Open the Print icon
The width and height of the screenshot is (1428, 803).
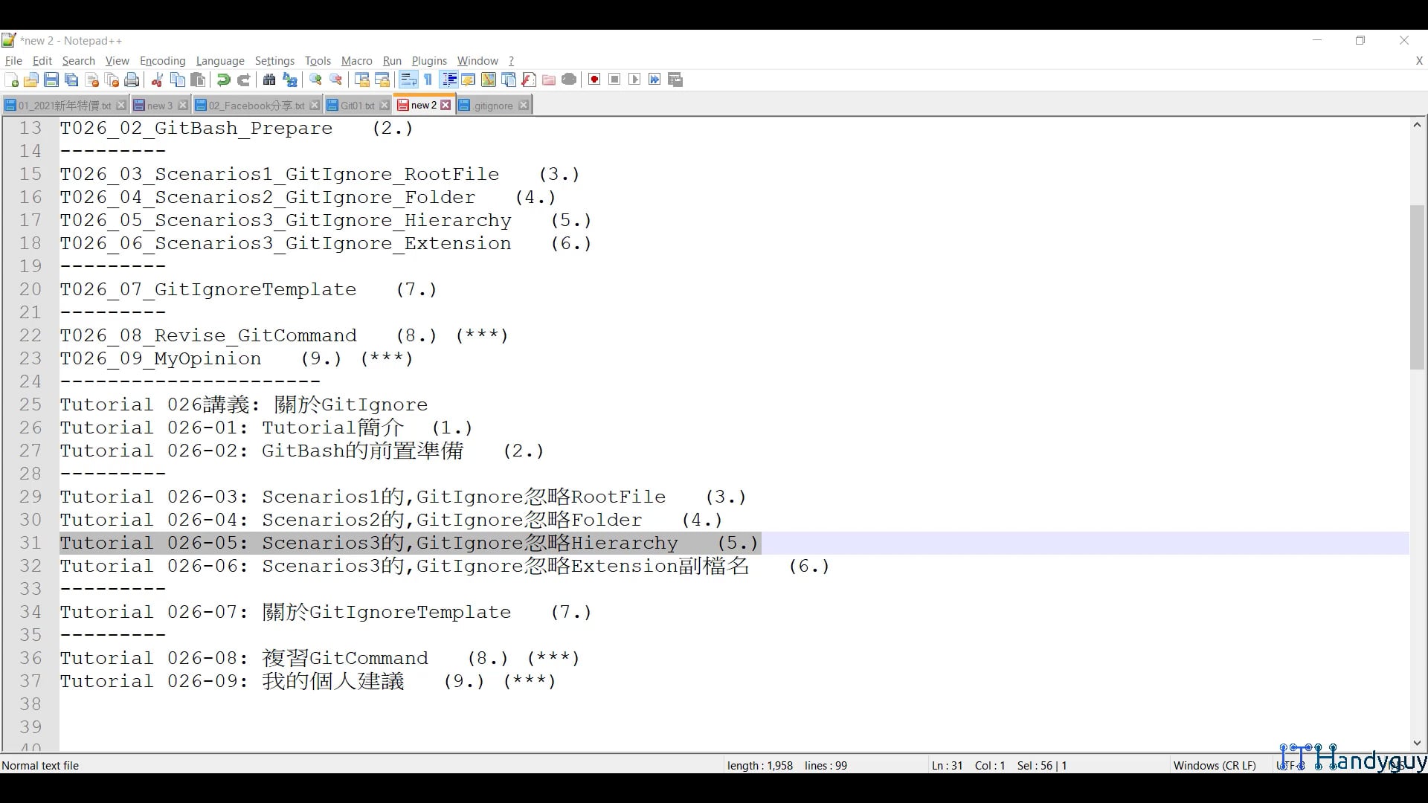[132, 80]
